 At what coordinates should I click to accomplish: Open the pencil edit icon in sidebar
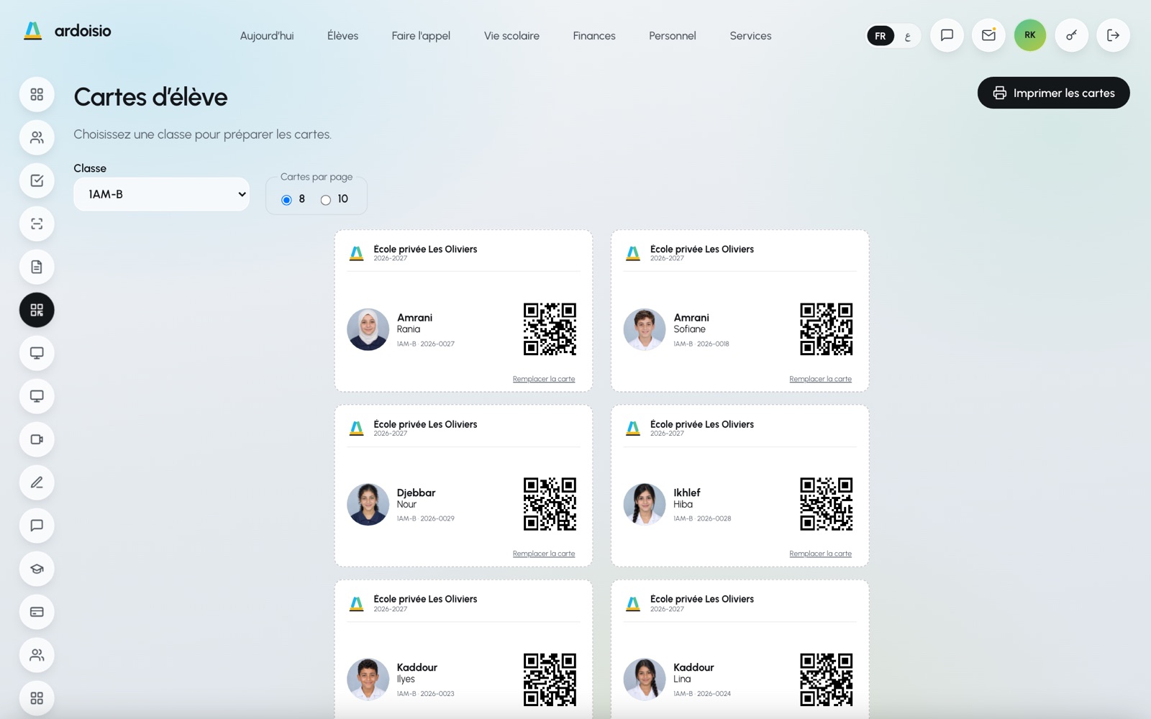pos(37,482)
